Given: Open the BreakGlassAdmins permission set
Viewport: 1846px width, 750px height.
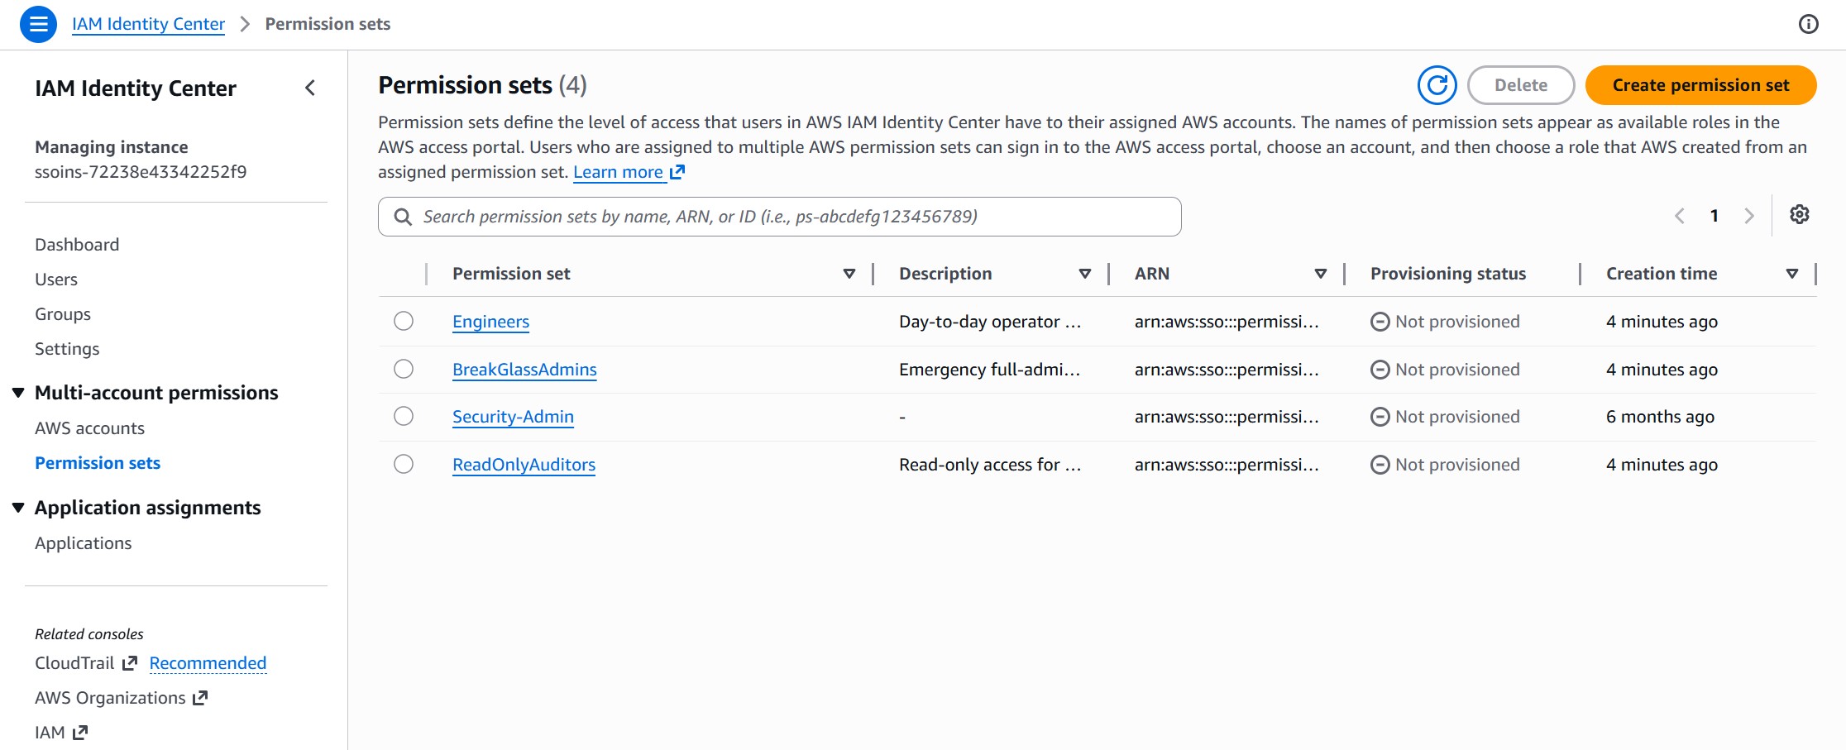Looking at the screenshot, I should 524,370.
